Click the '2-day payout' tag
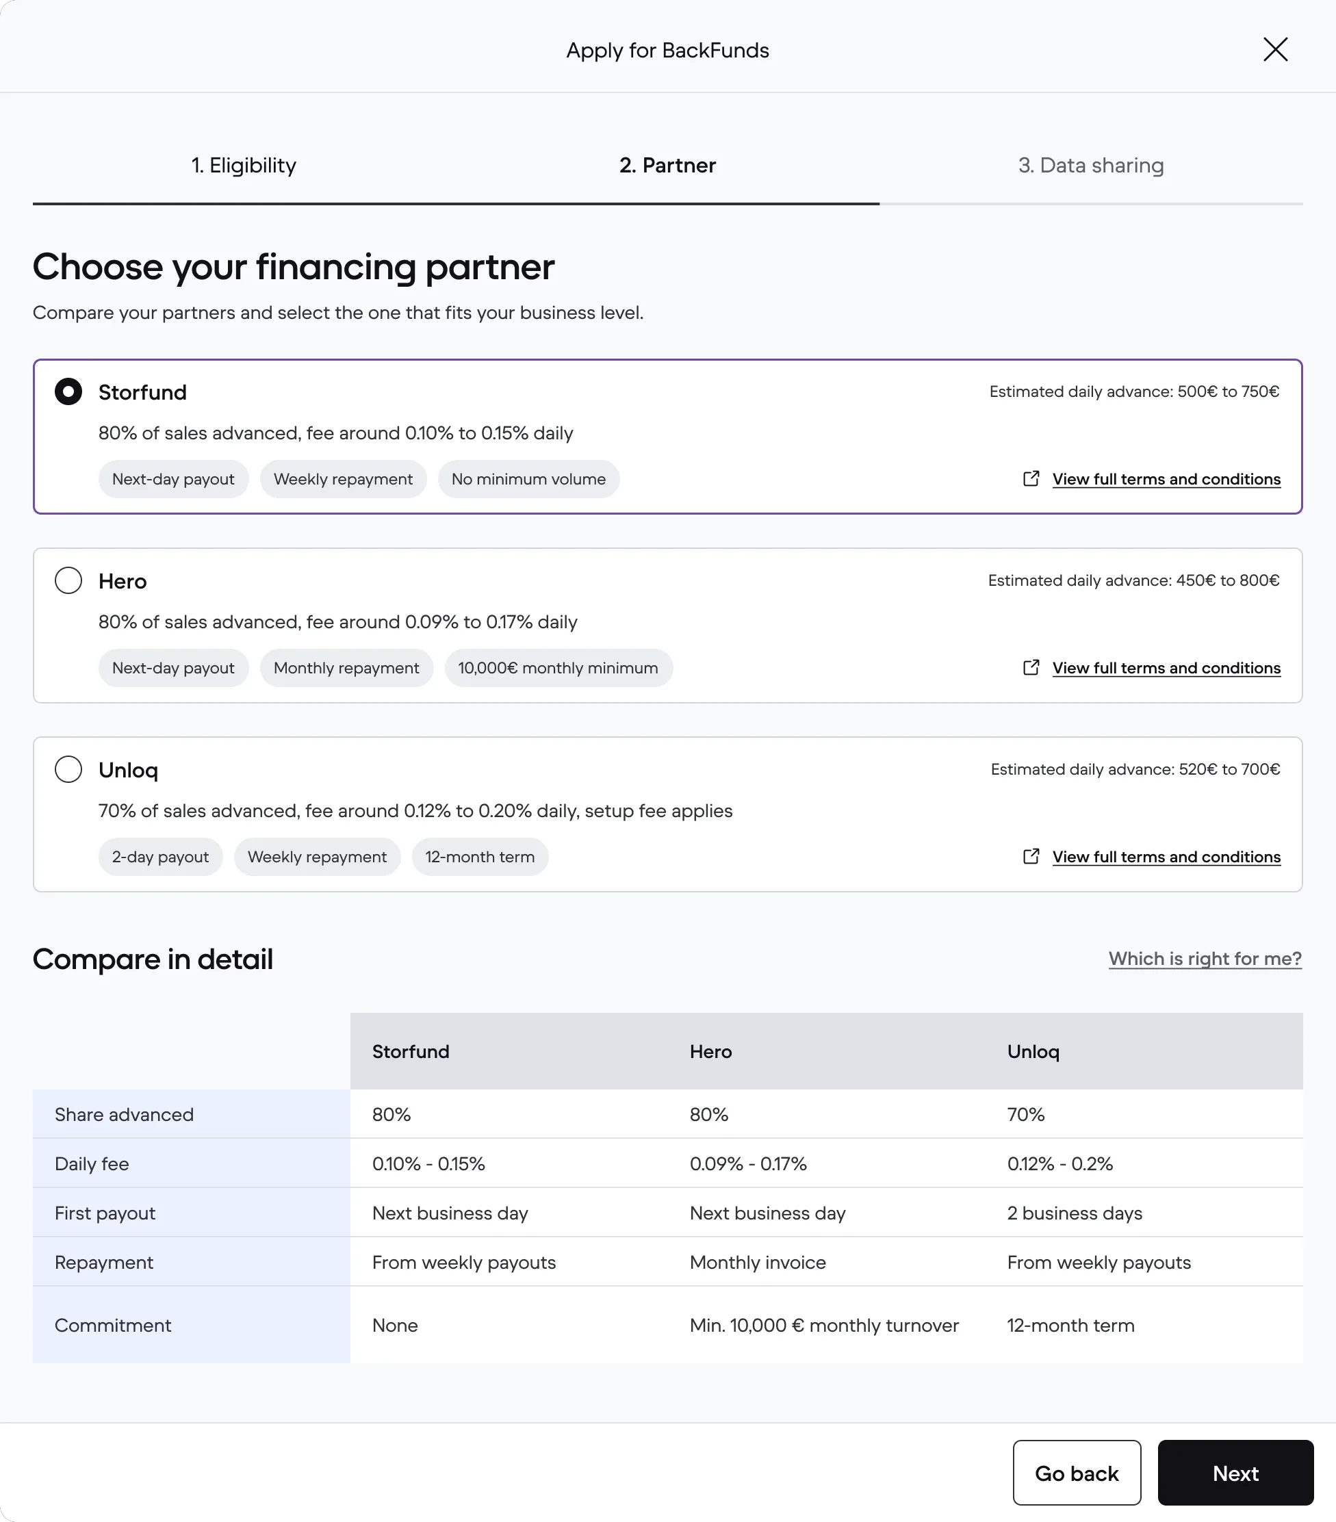This screenshot has height=1522, width=1336. (160, 856)
